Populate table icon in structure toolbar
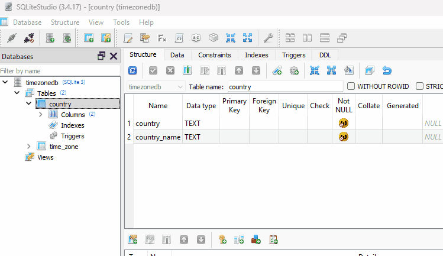443x256 pixels. click(x=348, y=70)
